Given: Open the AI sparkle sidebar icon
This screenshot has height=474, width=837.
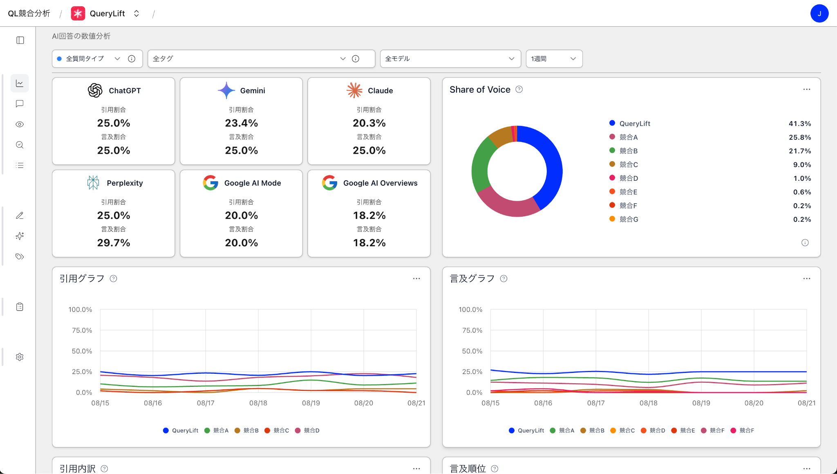Looking at the screenshot, I should [20, 236].
